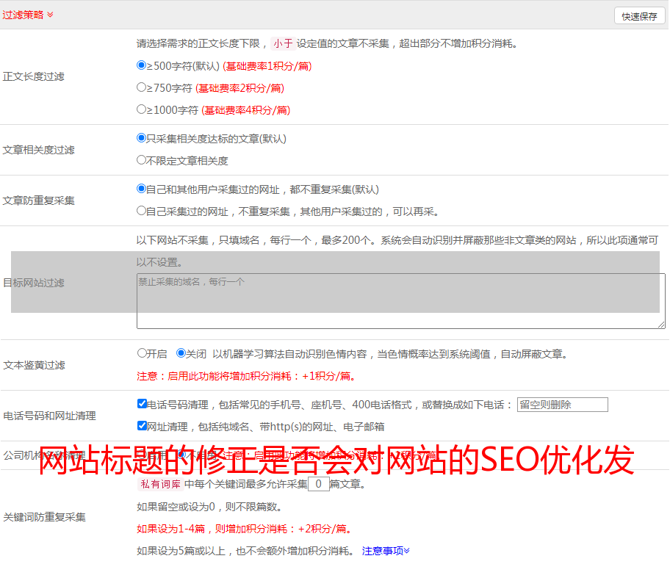Click the red 如果设为1-4篇 +2积分 warning
This screenshot has width=670, height=564.
click(x=245, y=529)
